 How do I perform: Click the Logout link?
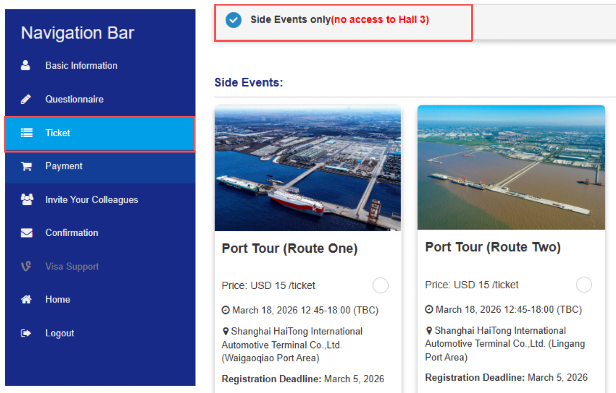click(60, 333)
